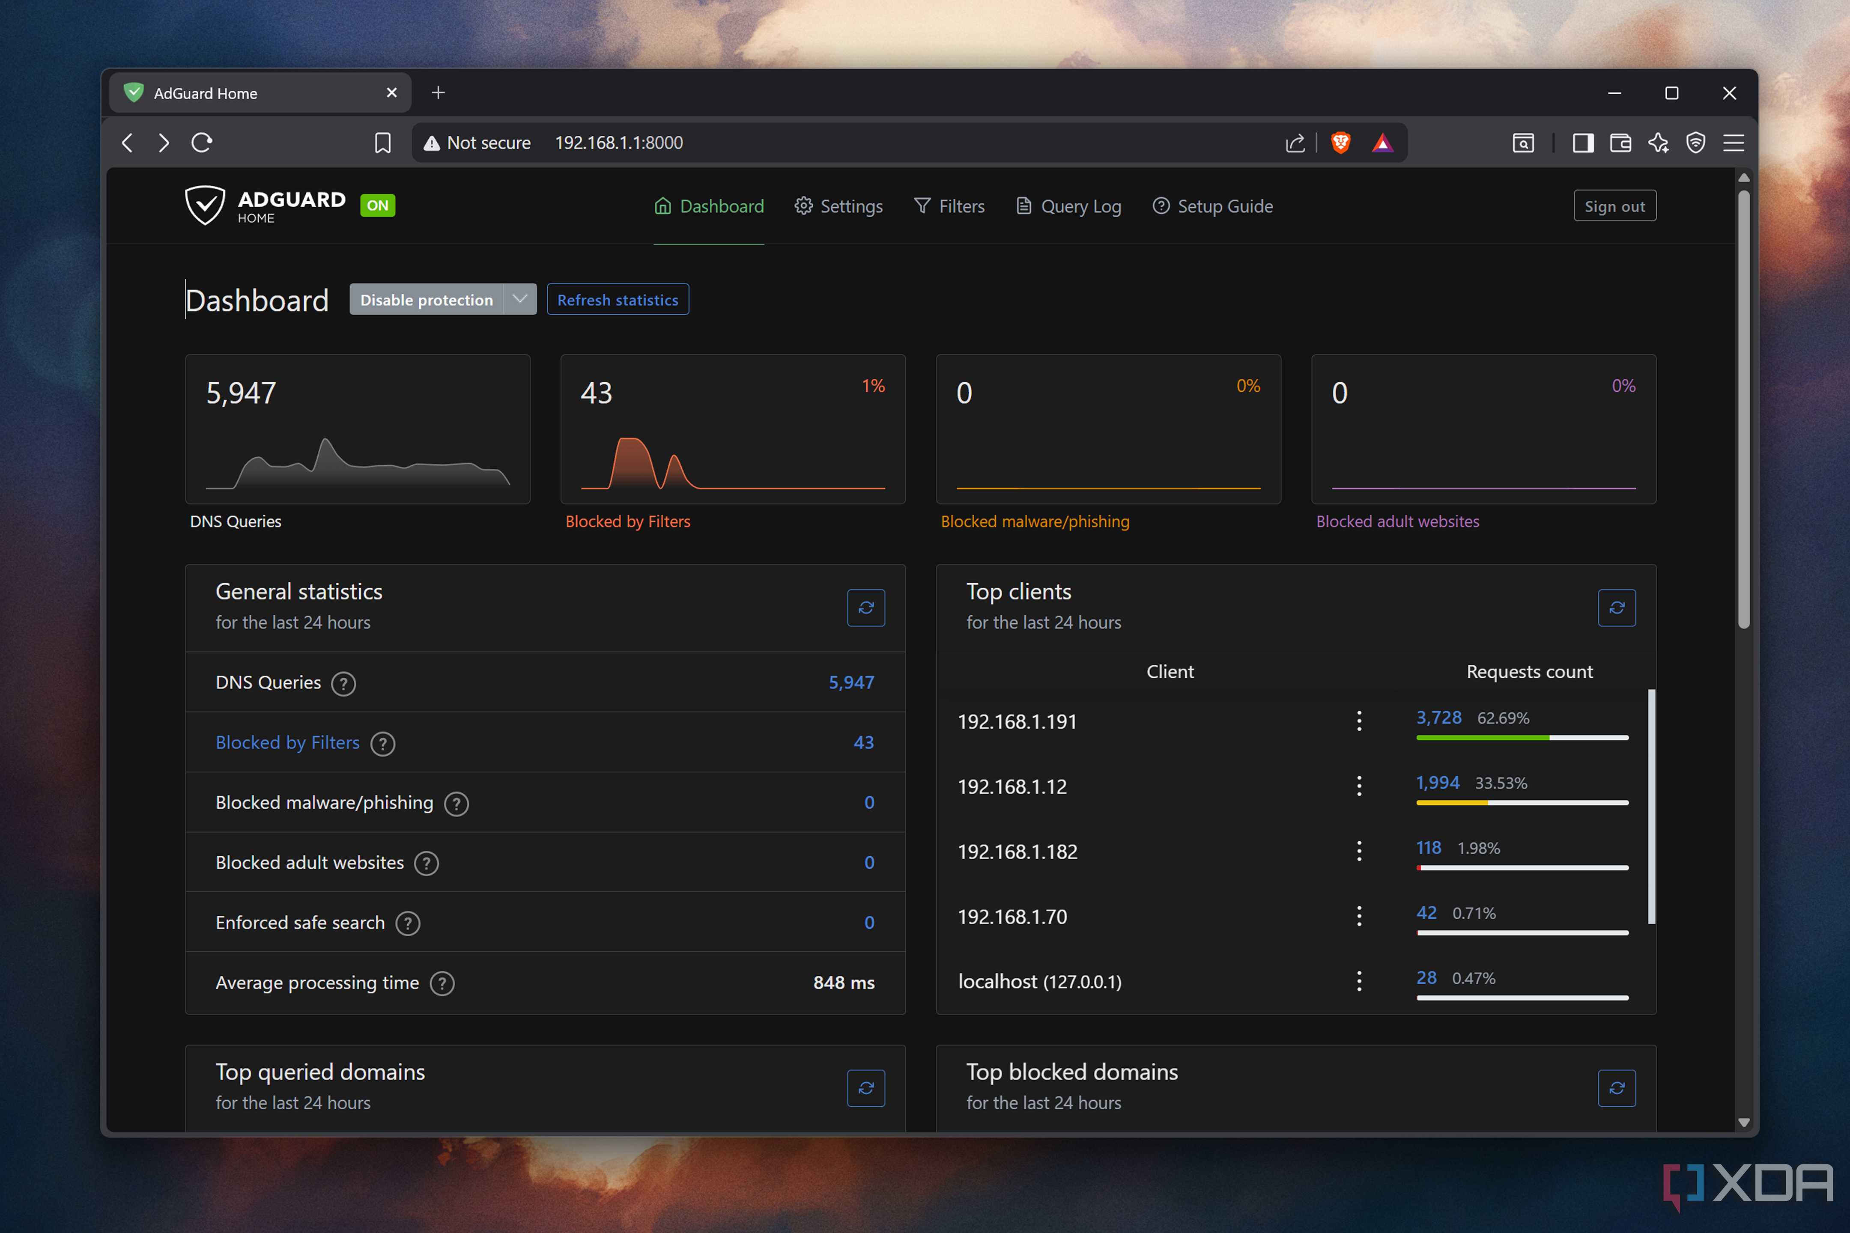The width and height of the screenshot is (1850, 1233).
Task: Open options menu for client 192.168.1.182
Action: pos(1359,851)
